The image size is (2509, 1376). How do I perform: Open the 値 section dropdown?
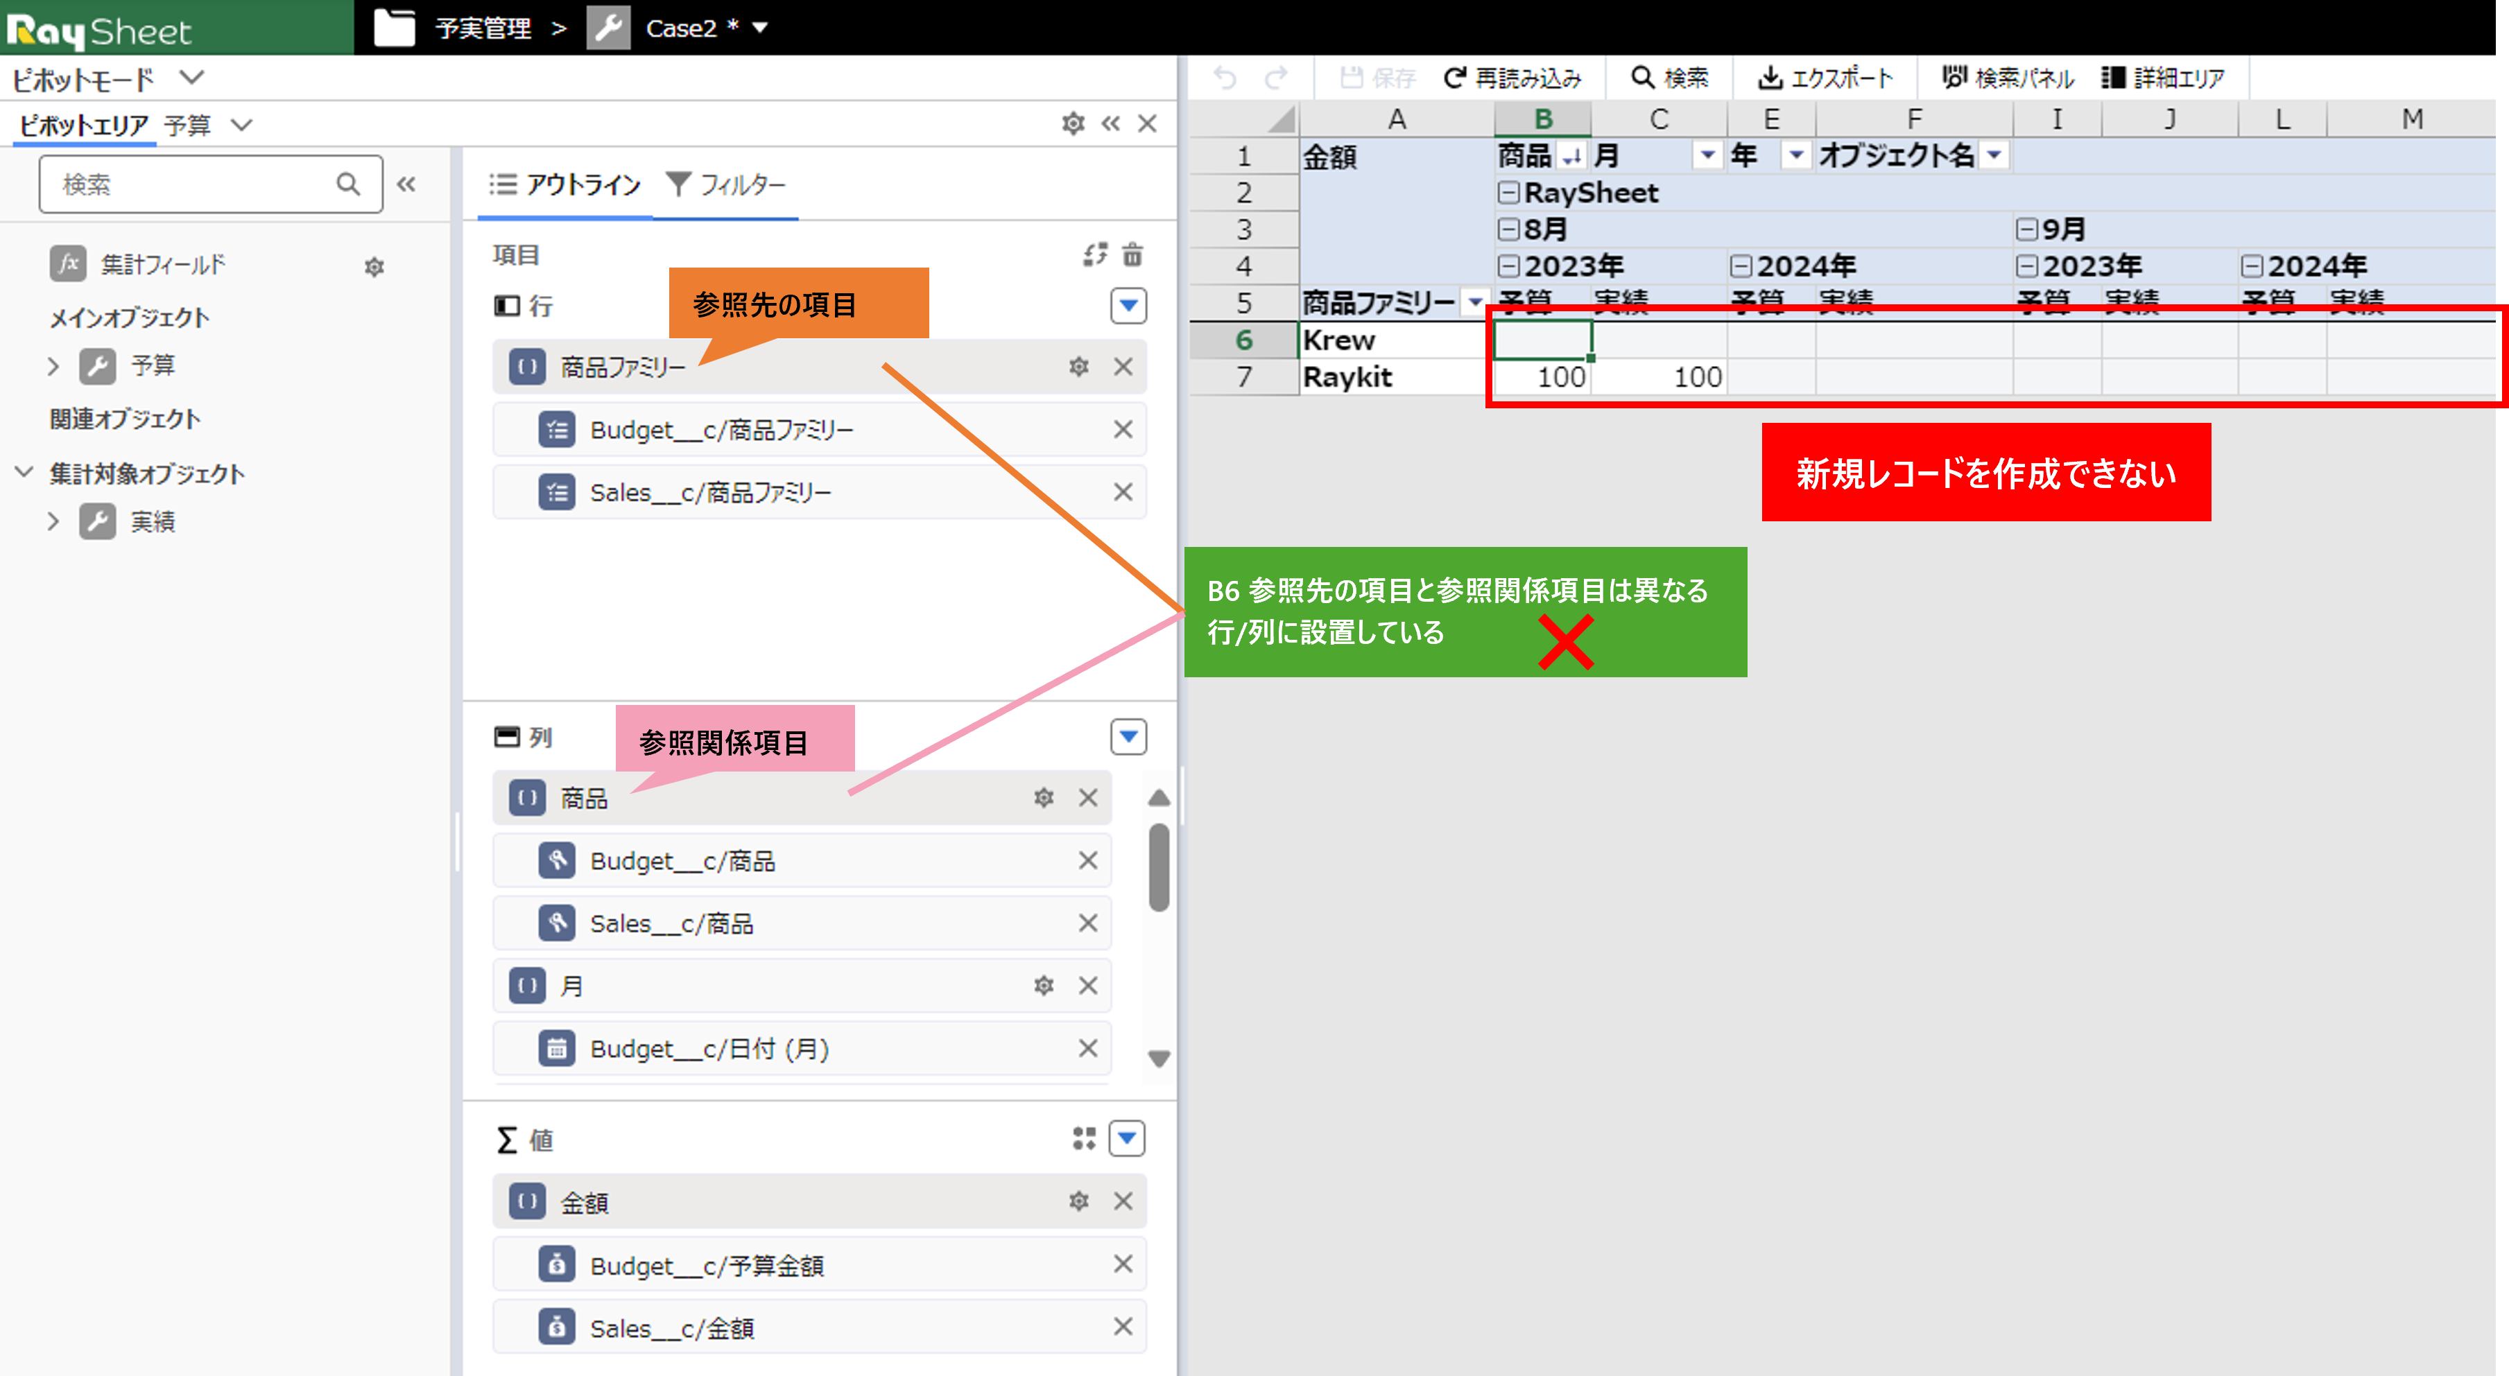pyautogui.click(x=1127, y=1138)
